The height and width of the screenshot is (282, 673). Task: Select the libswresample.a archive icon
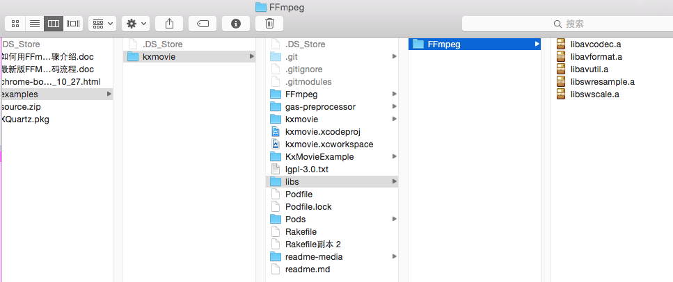[x=560, y=82]
